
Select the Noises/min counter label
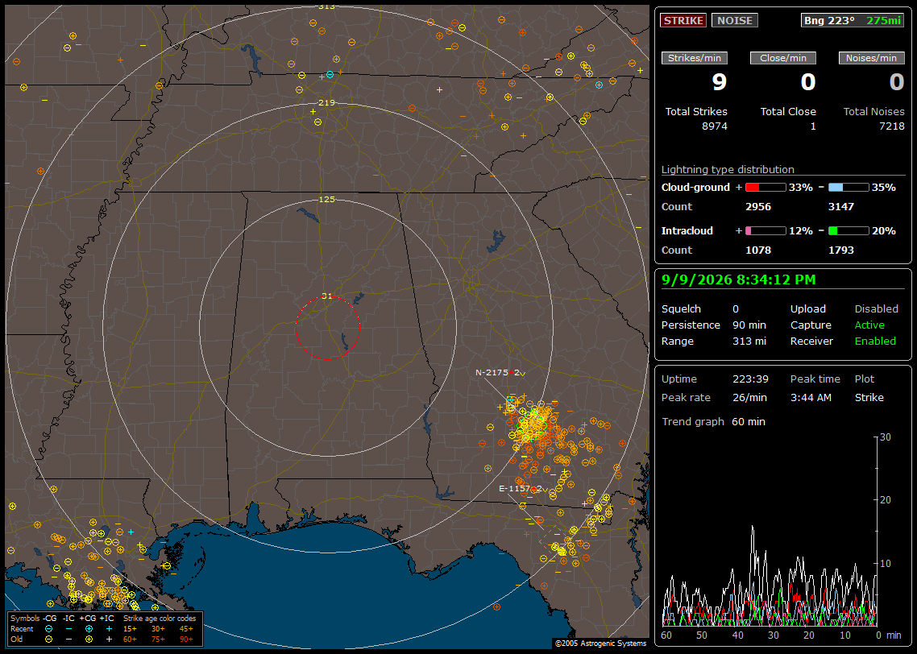tap(871, 58)
